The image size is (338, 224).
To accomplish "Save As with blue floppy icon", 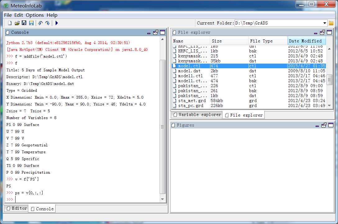I will click(x=31, y=23).
